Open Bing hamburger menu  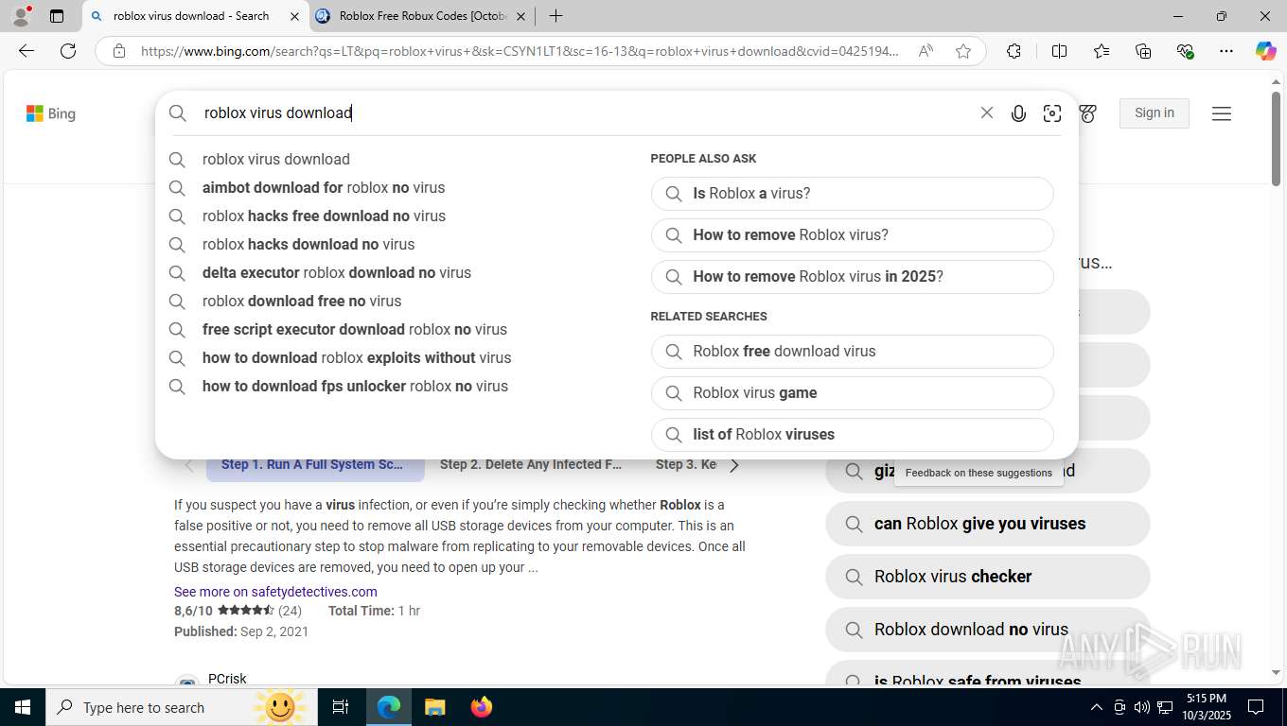click(x=1222, y=113)
